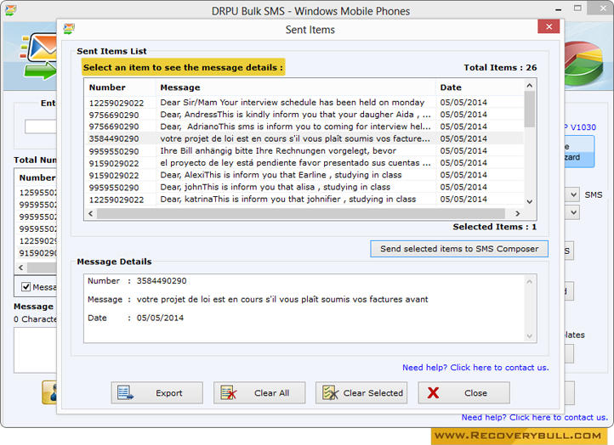
Task: Click the Sent Items dialog title icon
Action: click(69, 29)
